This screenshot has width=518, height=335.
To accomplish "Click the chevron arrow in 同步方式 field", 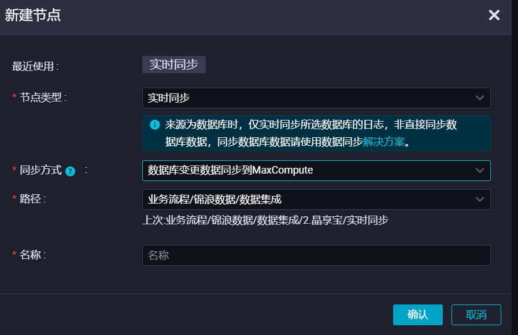I will click(479, 171).
